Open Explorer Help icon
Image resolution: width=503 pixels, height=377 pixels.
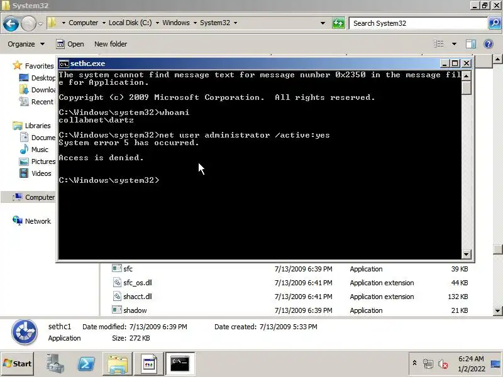pyautogui.click(x=489, y=44)
